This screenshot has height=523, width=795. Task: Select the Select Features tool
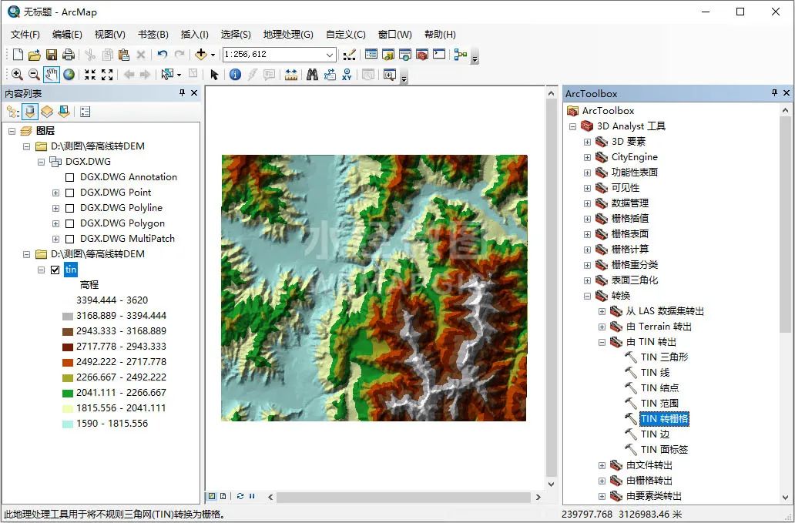pos(168,75)
